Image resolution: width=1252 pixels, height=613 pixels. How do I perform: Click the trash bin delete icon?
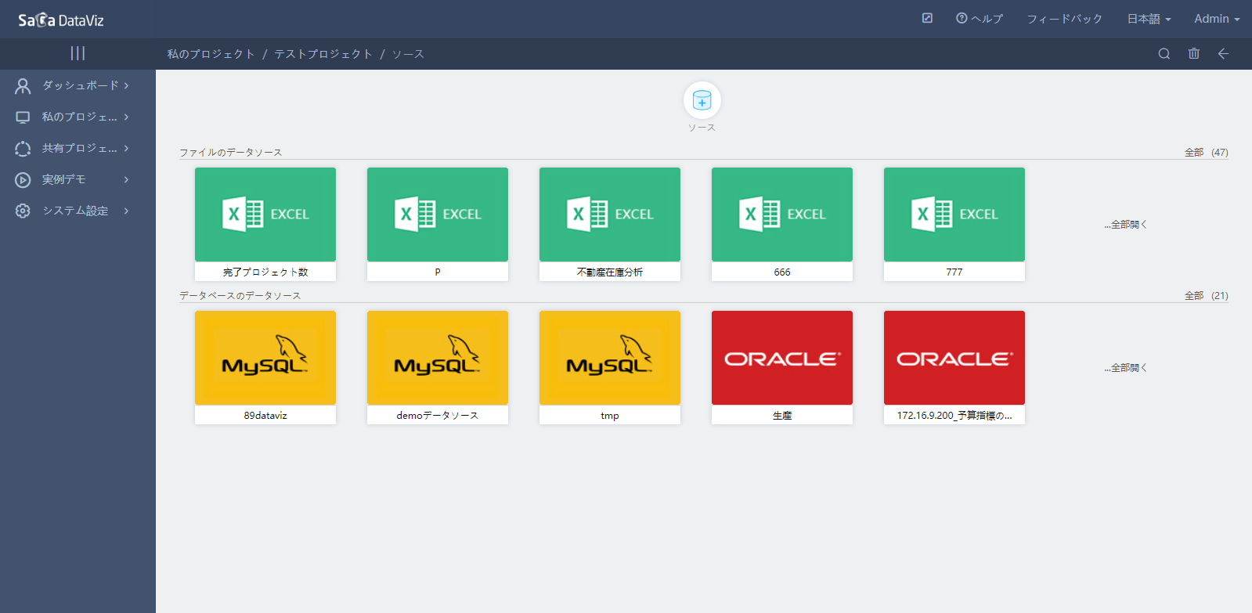click(1194, 53)
